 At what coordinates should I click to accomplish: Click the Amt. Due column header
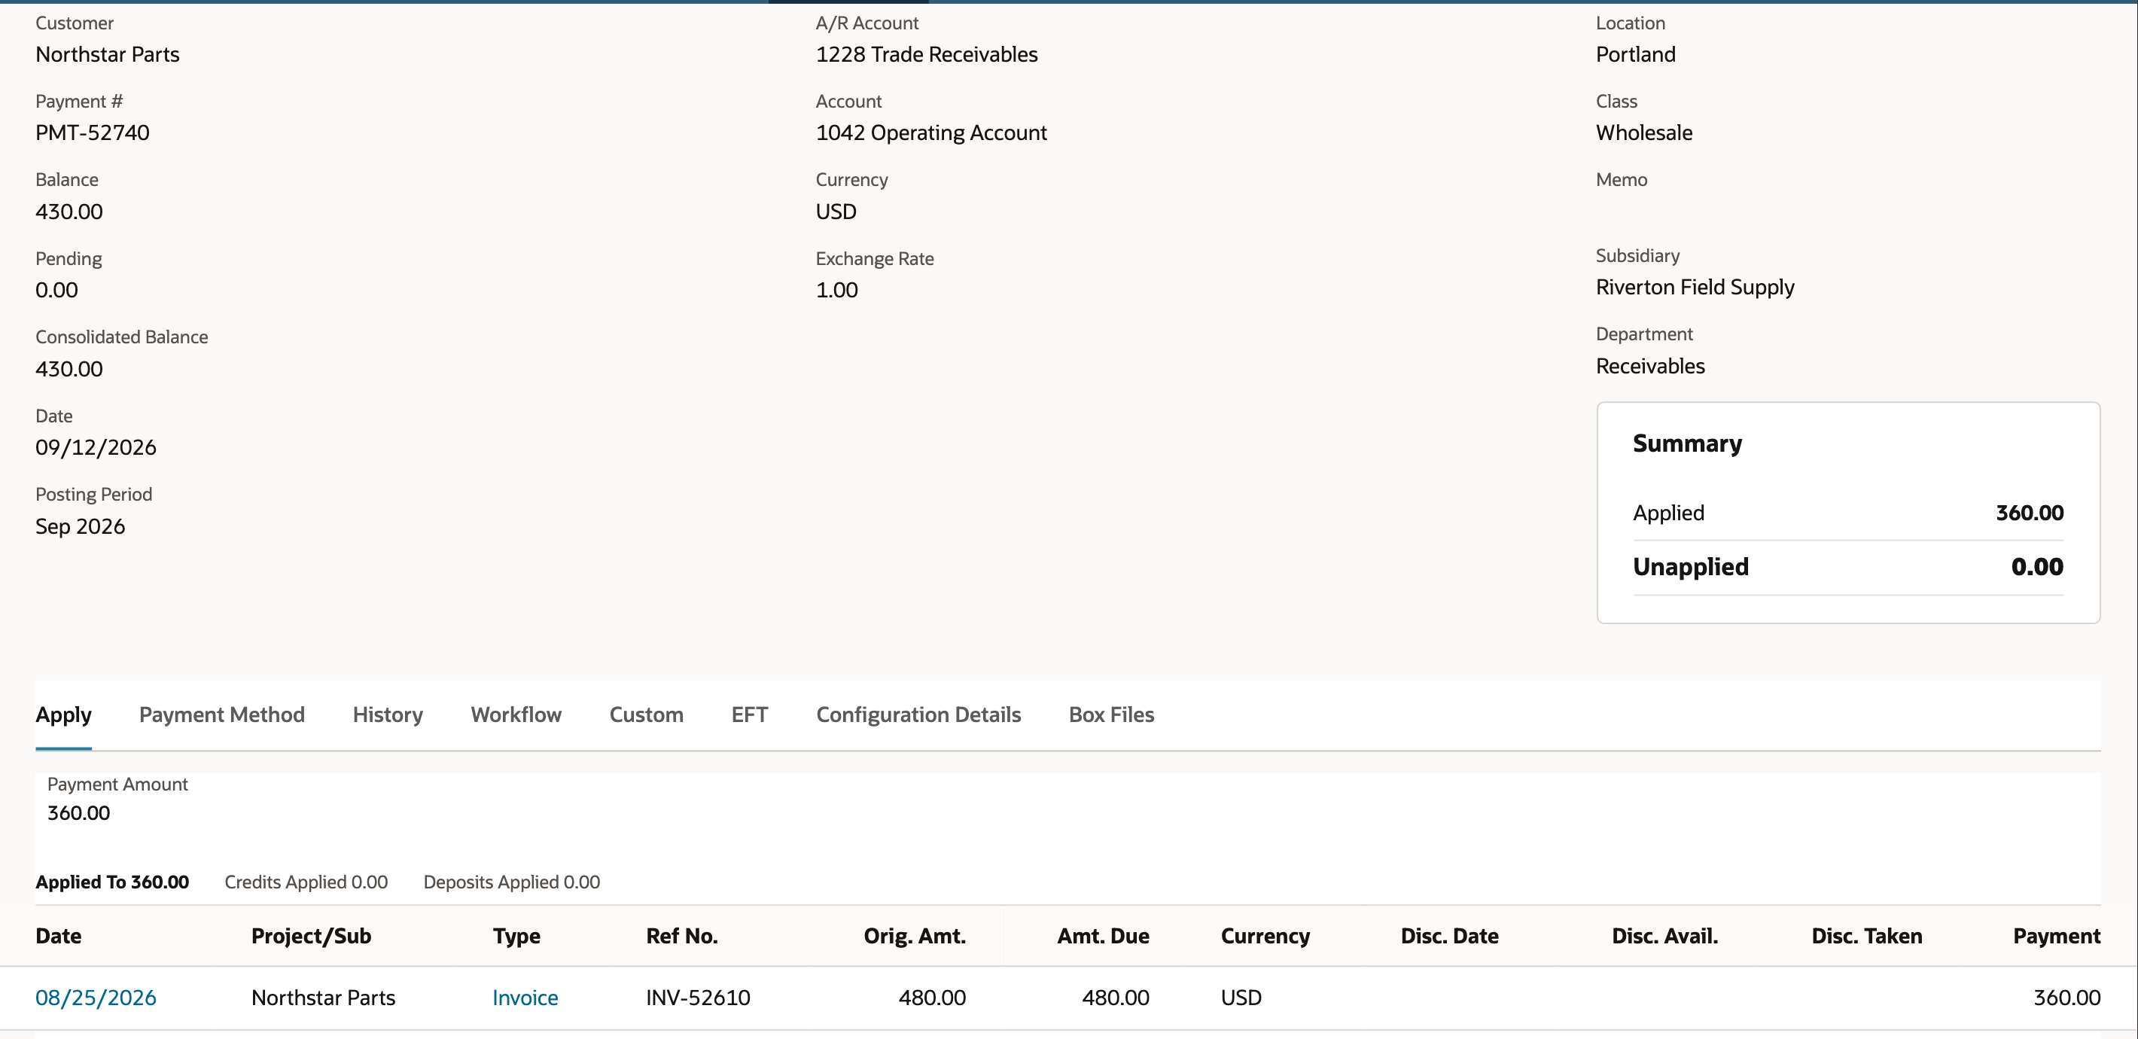1103,936
